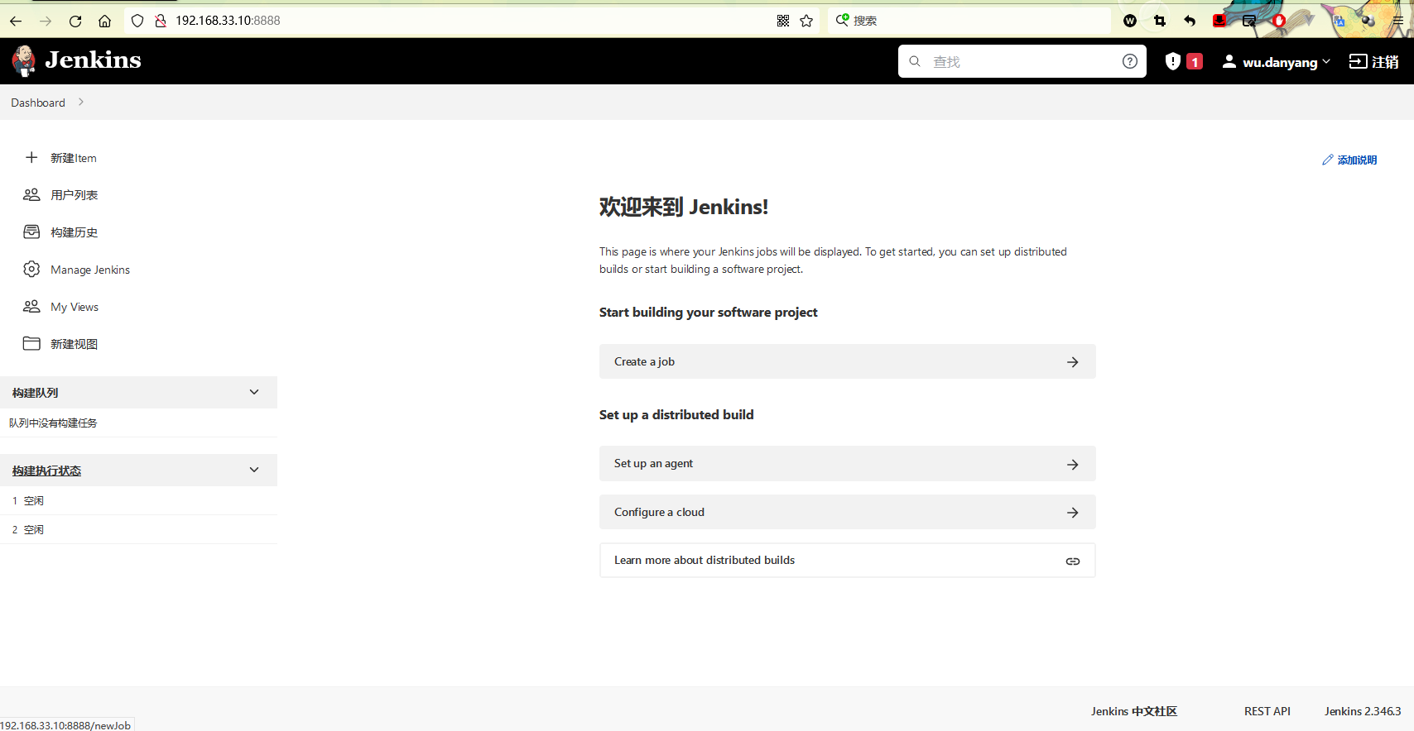The width and height of the screenshot is (1414, 731).
Task: Click the 构建历史 build history icon
Action: point(31,232)
